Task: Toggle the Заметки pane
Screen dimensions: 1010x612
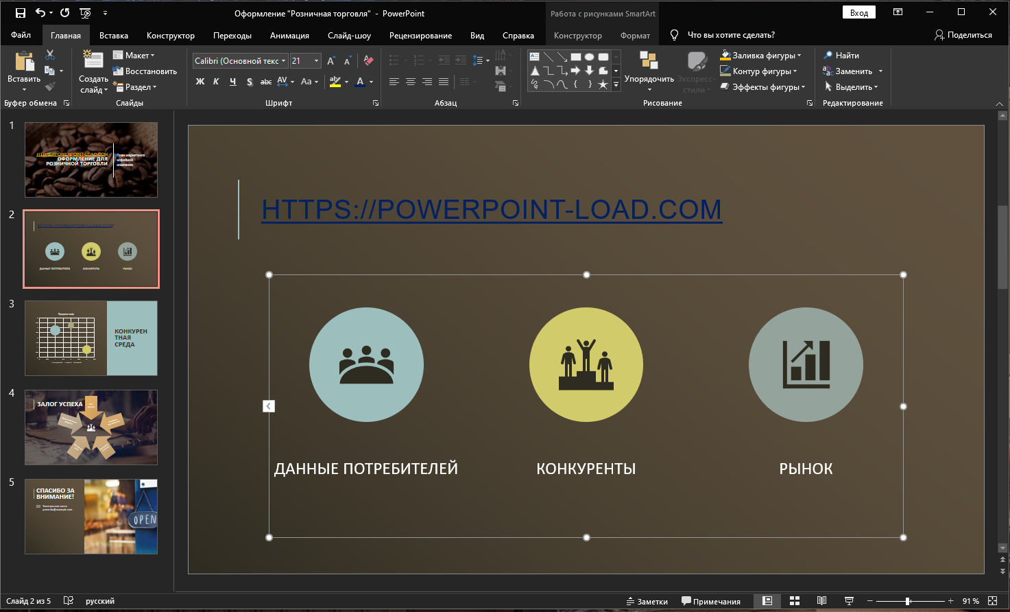Action: click(647, 601)
